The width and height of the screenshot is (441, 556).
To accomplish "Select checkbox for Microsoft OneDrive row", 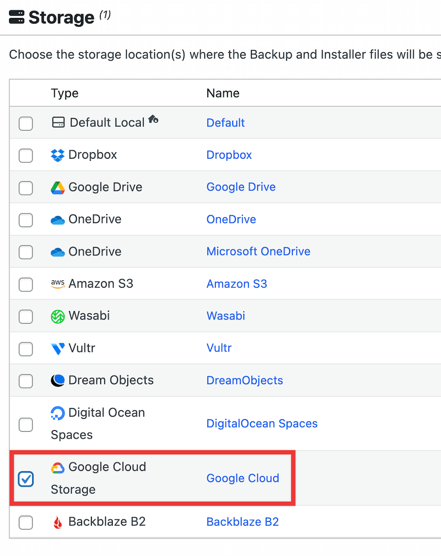I will click(x=26, y=252).
